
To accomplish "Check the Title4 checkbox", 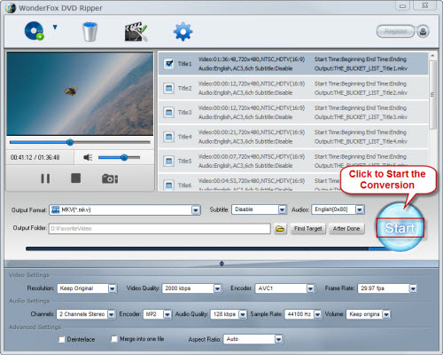I will click(168, 137).
